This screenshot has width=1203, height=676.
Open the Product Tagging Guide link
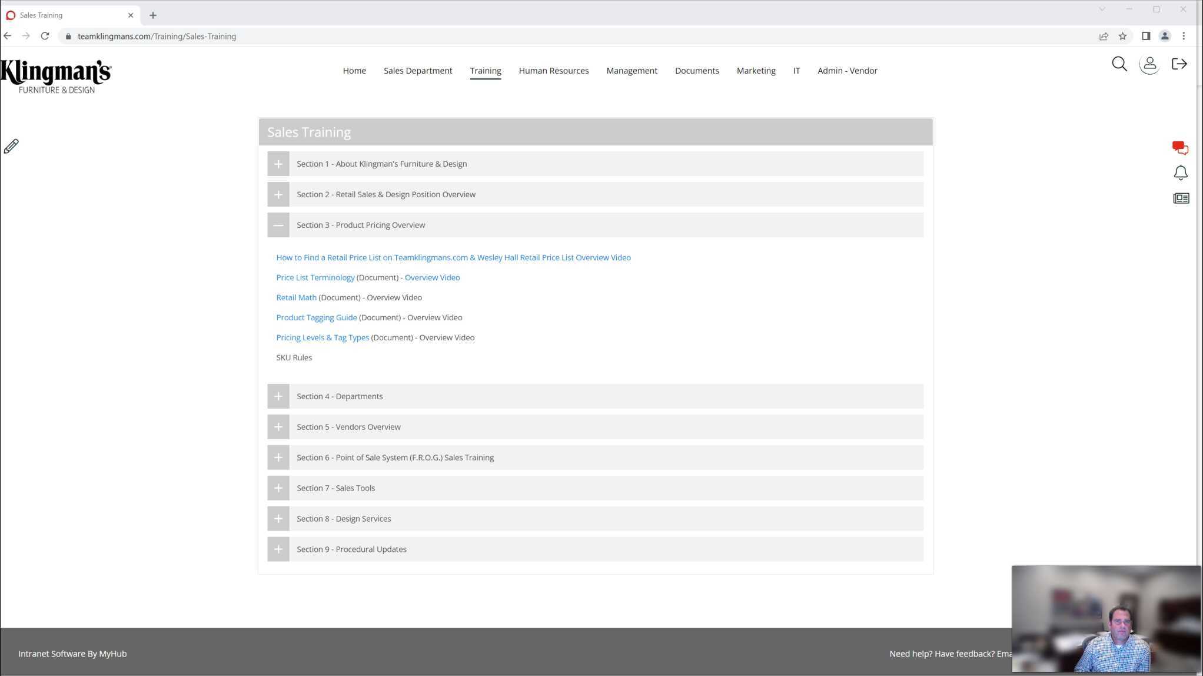point(316,318)
